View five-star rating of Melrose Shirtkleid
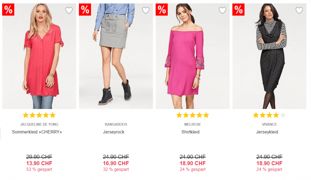 [x=193, y=115]
